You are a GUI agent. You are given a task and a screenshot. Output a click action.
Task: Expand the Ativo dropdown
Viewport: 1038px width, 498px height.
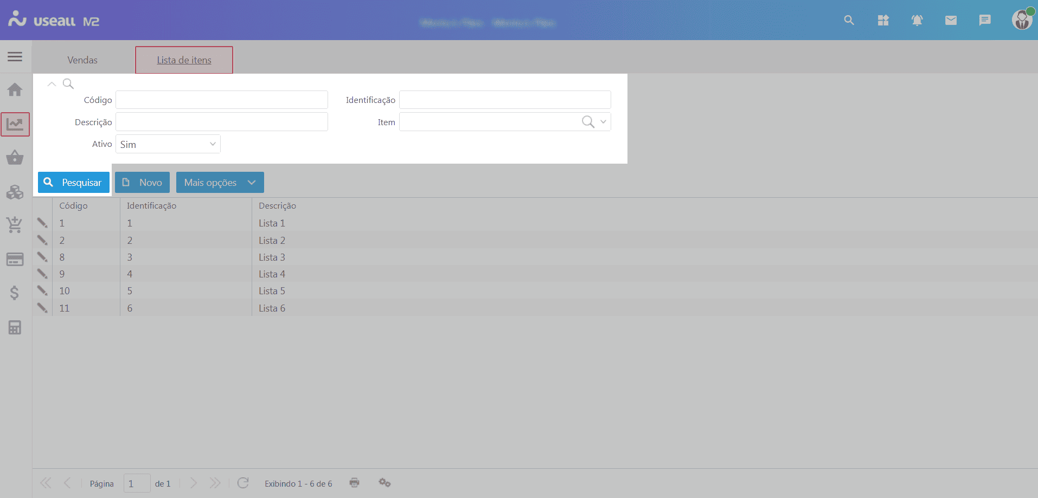(213, 144)
